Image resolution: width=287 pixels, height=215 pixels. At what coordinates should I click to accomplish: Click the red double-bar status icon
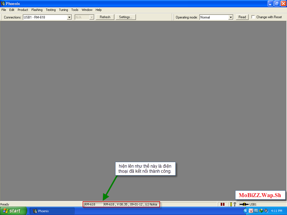[223, 204]
